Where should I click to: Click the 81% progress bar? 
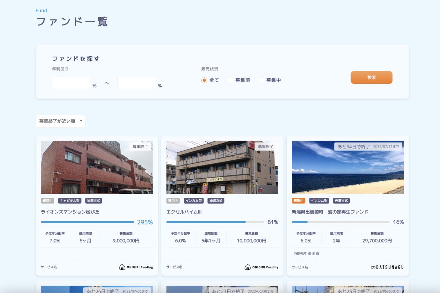pos(215,222)
